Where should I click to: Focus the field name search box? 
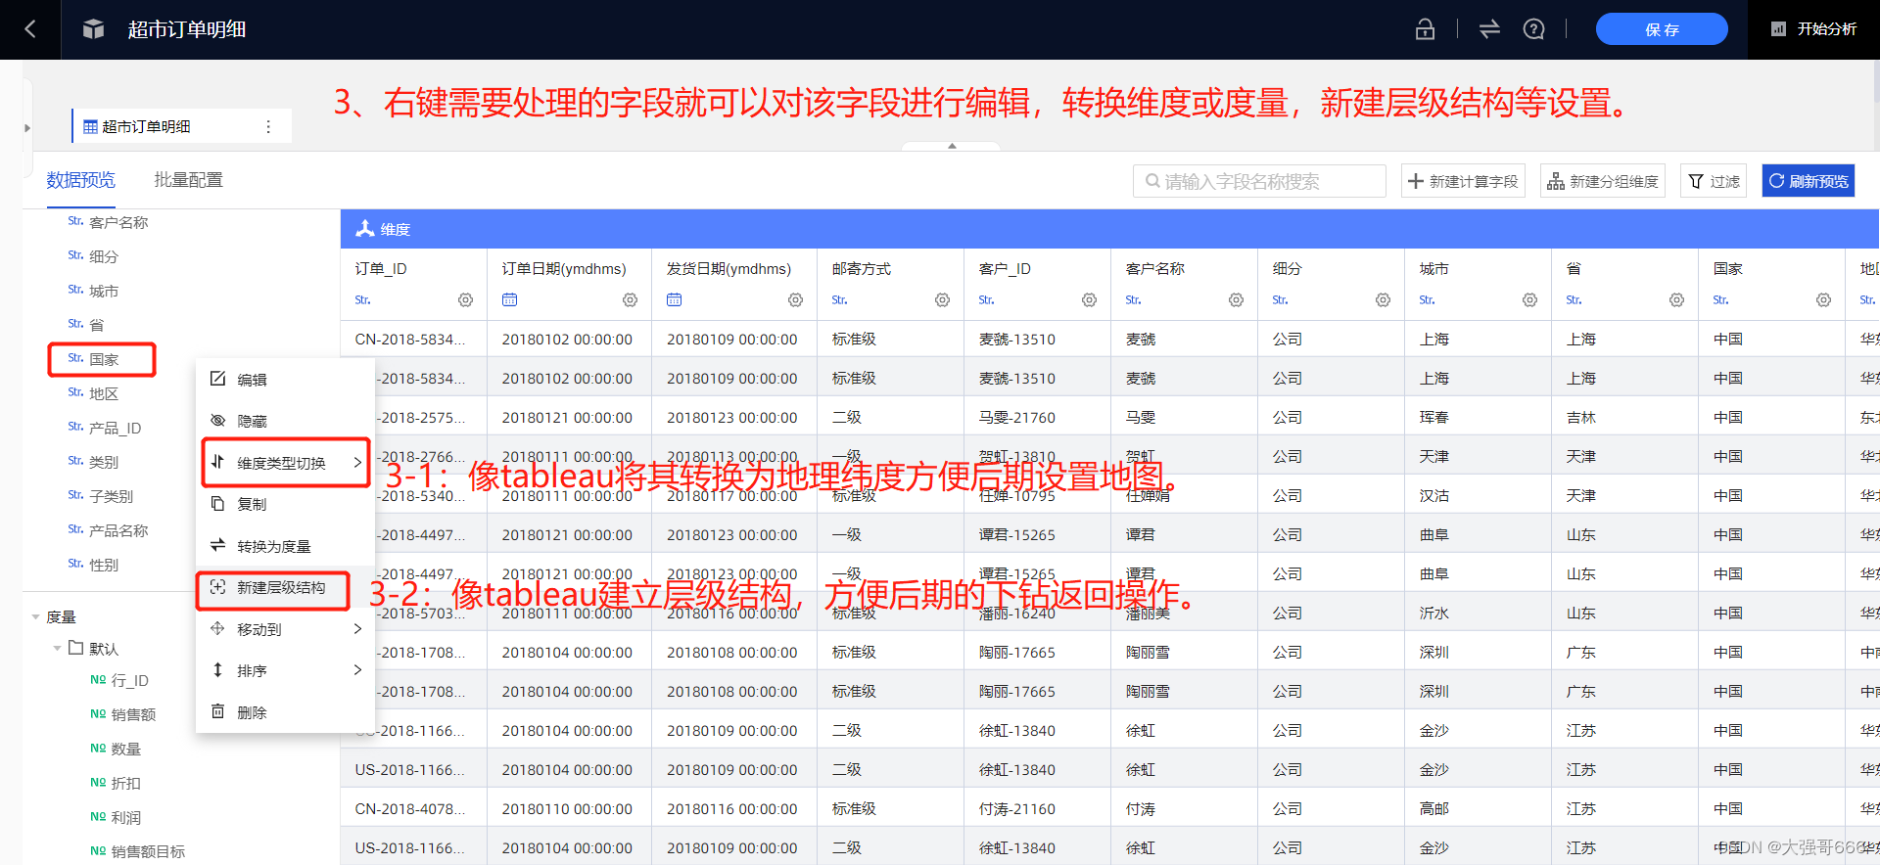point(1259,181)
